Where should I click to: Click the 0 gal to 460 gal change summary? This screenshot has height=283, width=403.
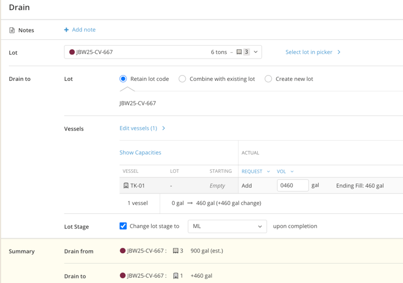[216, 203]
